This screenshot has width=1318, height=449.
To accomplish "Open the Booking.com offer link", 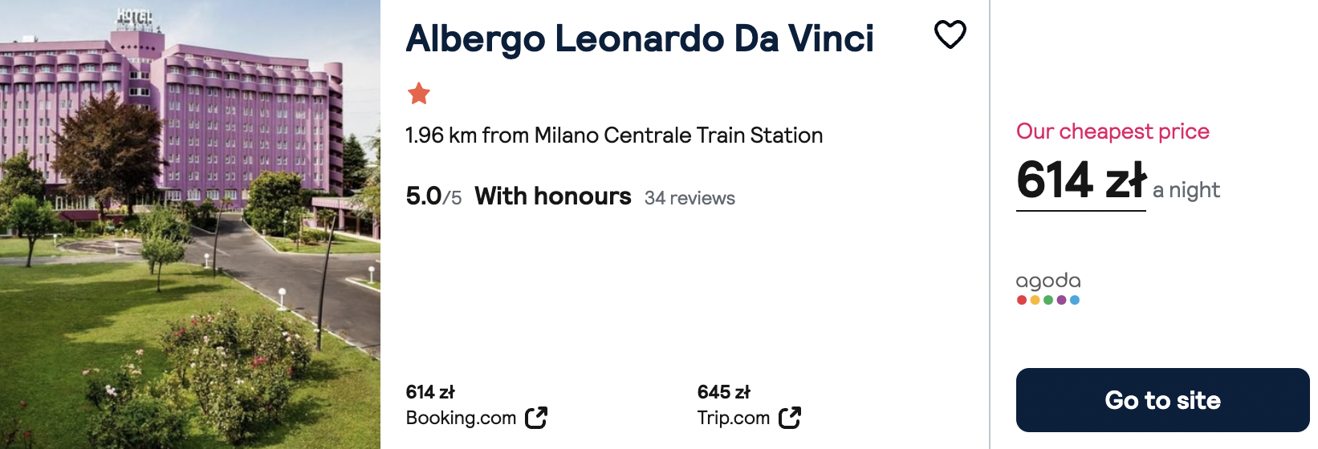I will [x=461, y=418].
